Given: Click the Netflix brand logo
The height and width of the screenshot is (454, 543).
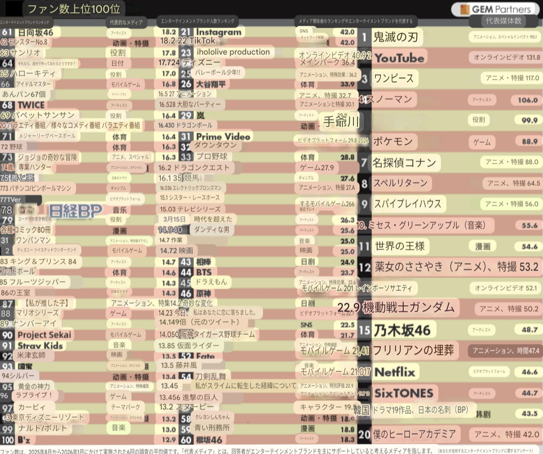Looking at the screenshot, I should (395, 372).
